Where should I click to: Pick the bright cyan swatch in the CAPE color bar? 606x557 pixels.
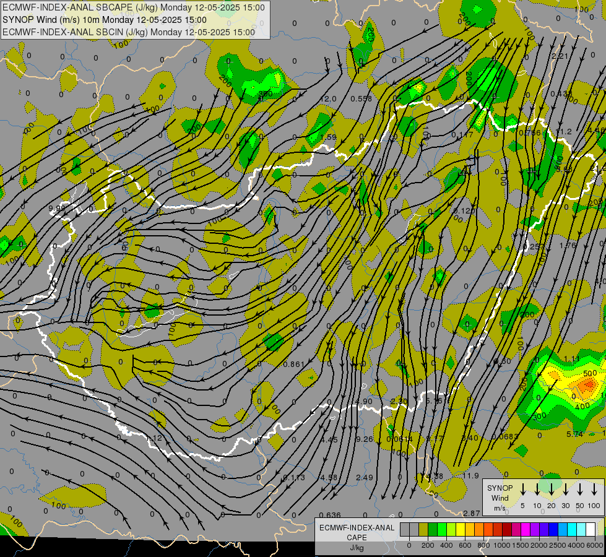coord(571,530)
